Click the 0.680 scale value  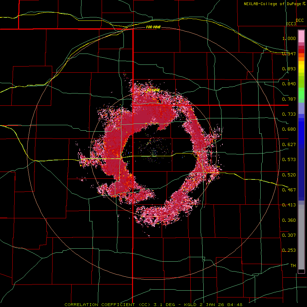(x=289, y=129)
